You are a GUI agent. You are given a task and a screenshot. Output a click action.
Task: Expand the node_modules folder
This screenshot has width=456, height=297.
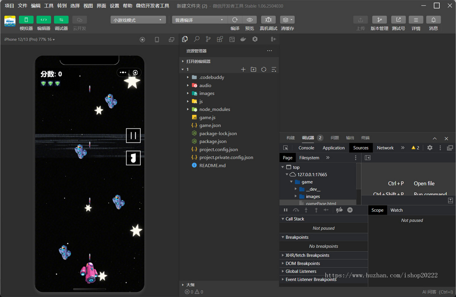pos(229,109)
